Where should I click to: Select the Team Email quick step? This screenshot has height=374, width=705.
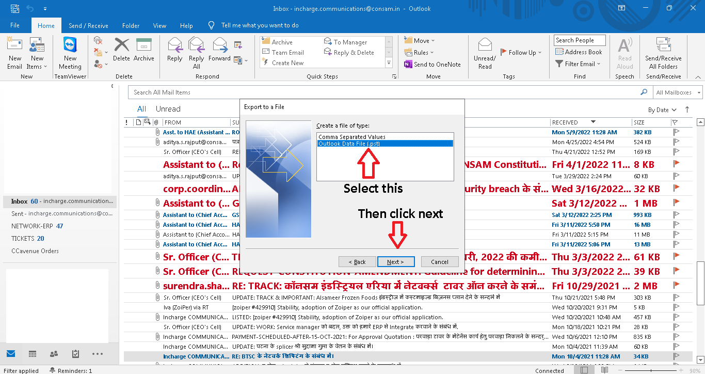point(283,52)
